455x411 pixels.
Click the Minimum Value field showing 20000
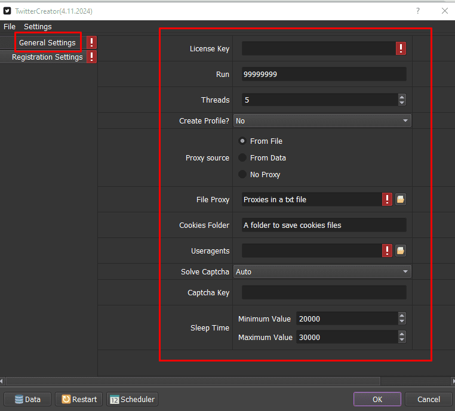click(348, 319)
